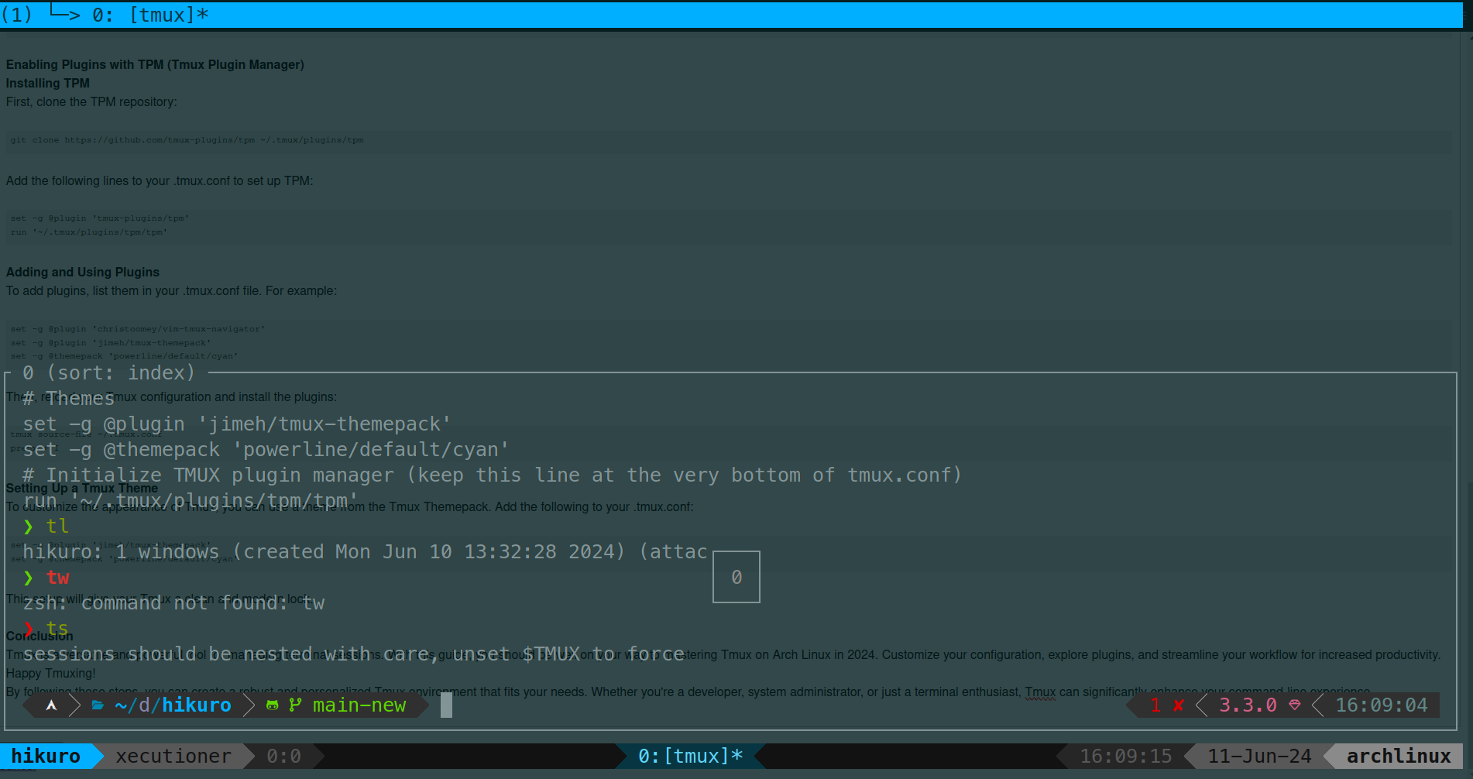Click the Arch Linux logo in the shell prompt

point(51,705)
